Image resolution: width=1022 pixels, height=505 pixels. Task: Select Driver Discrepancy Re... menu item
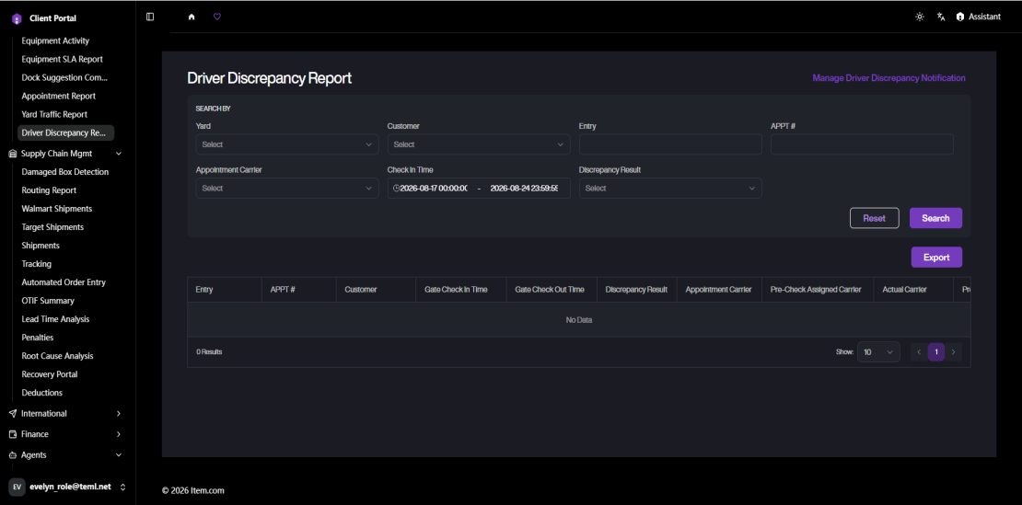[65, 132]
